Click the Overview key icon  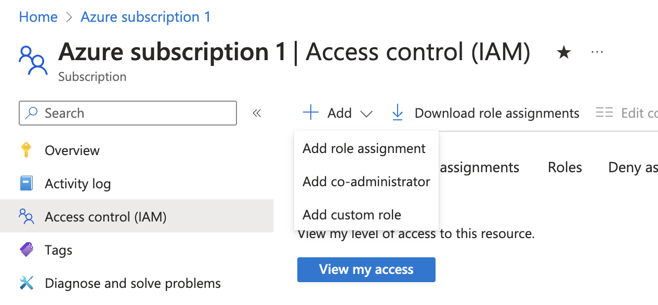coord(26,150)
